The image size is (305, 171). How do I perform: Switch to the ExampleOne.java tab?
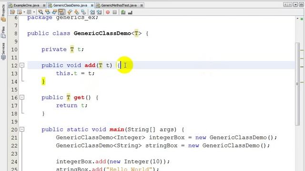click(26, 5)
